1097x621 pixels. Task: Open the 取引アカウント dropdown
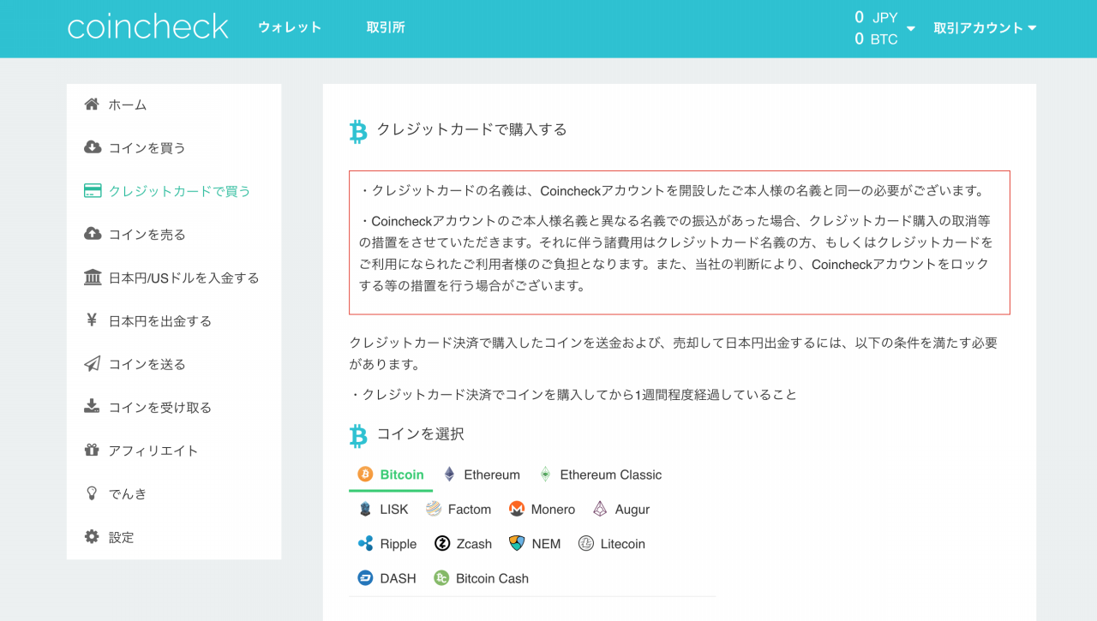tap(986, 27)
